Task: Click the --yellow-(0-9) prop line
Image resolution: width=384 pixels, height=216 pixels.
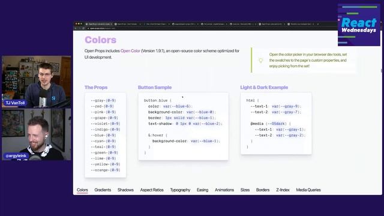Action: (x=106, y=164)
